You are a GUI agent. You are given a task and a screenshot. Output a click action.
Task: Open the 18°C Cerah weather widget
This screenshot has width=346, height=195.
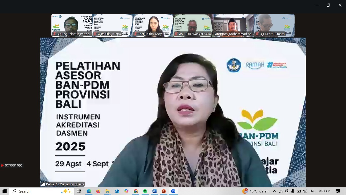255,191
